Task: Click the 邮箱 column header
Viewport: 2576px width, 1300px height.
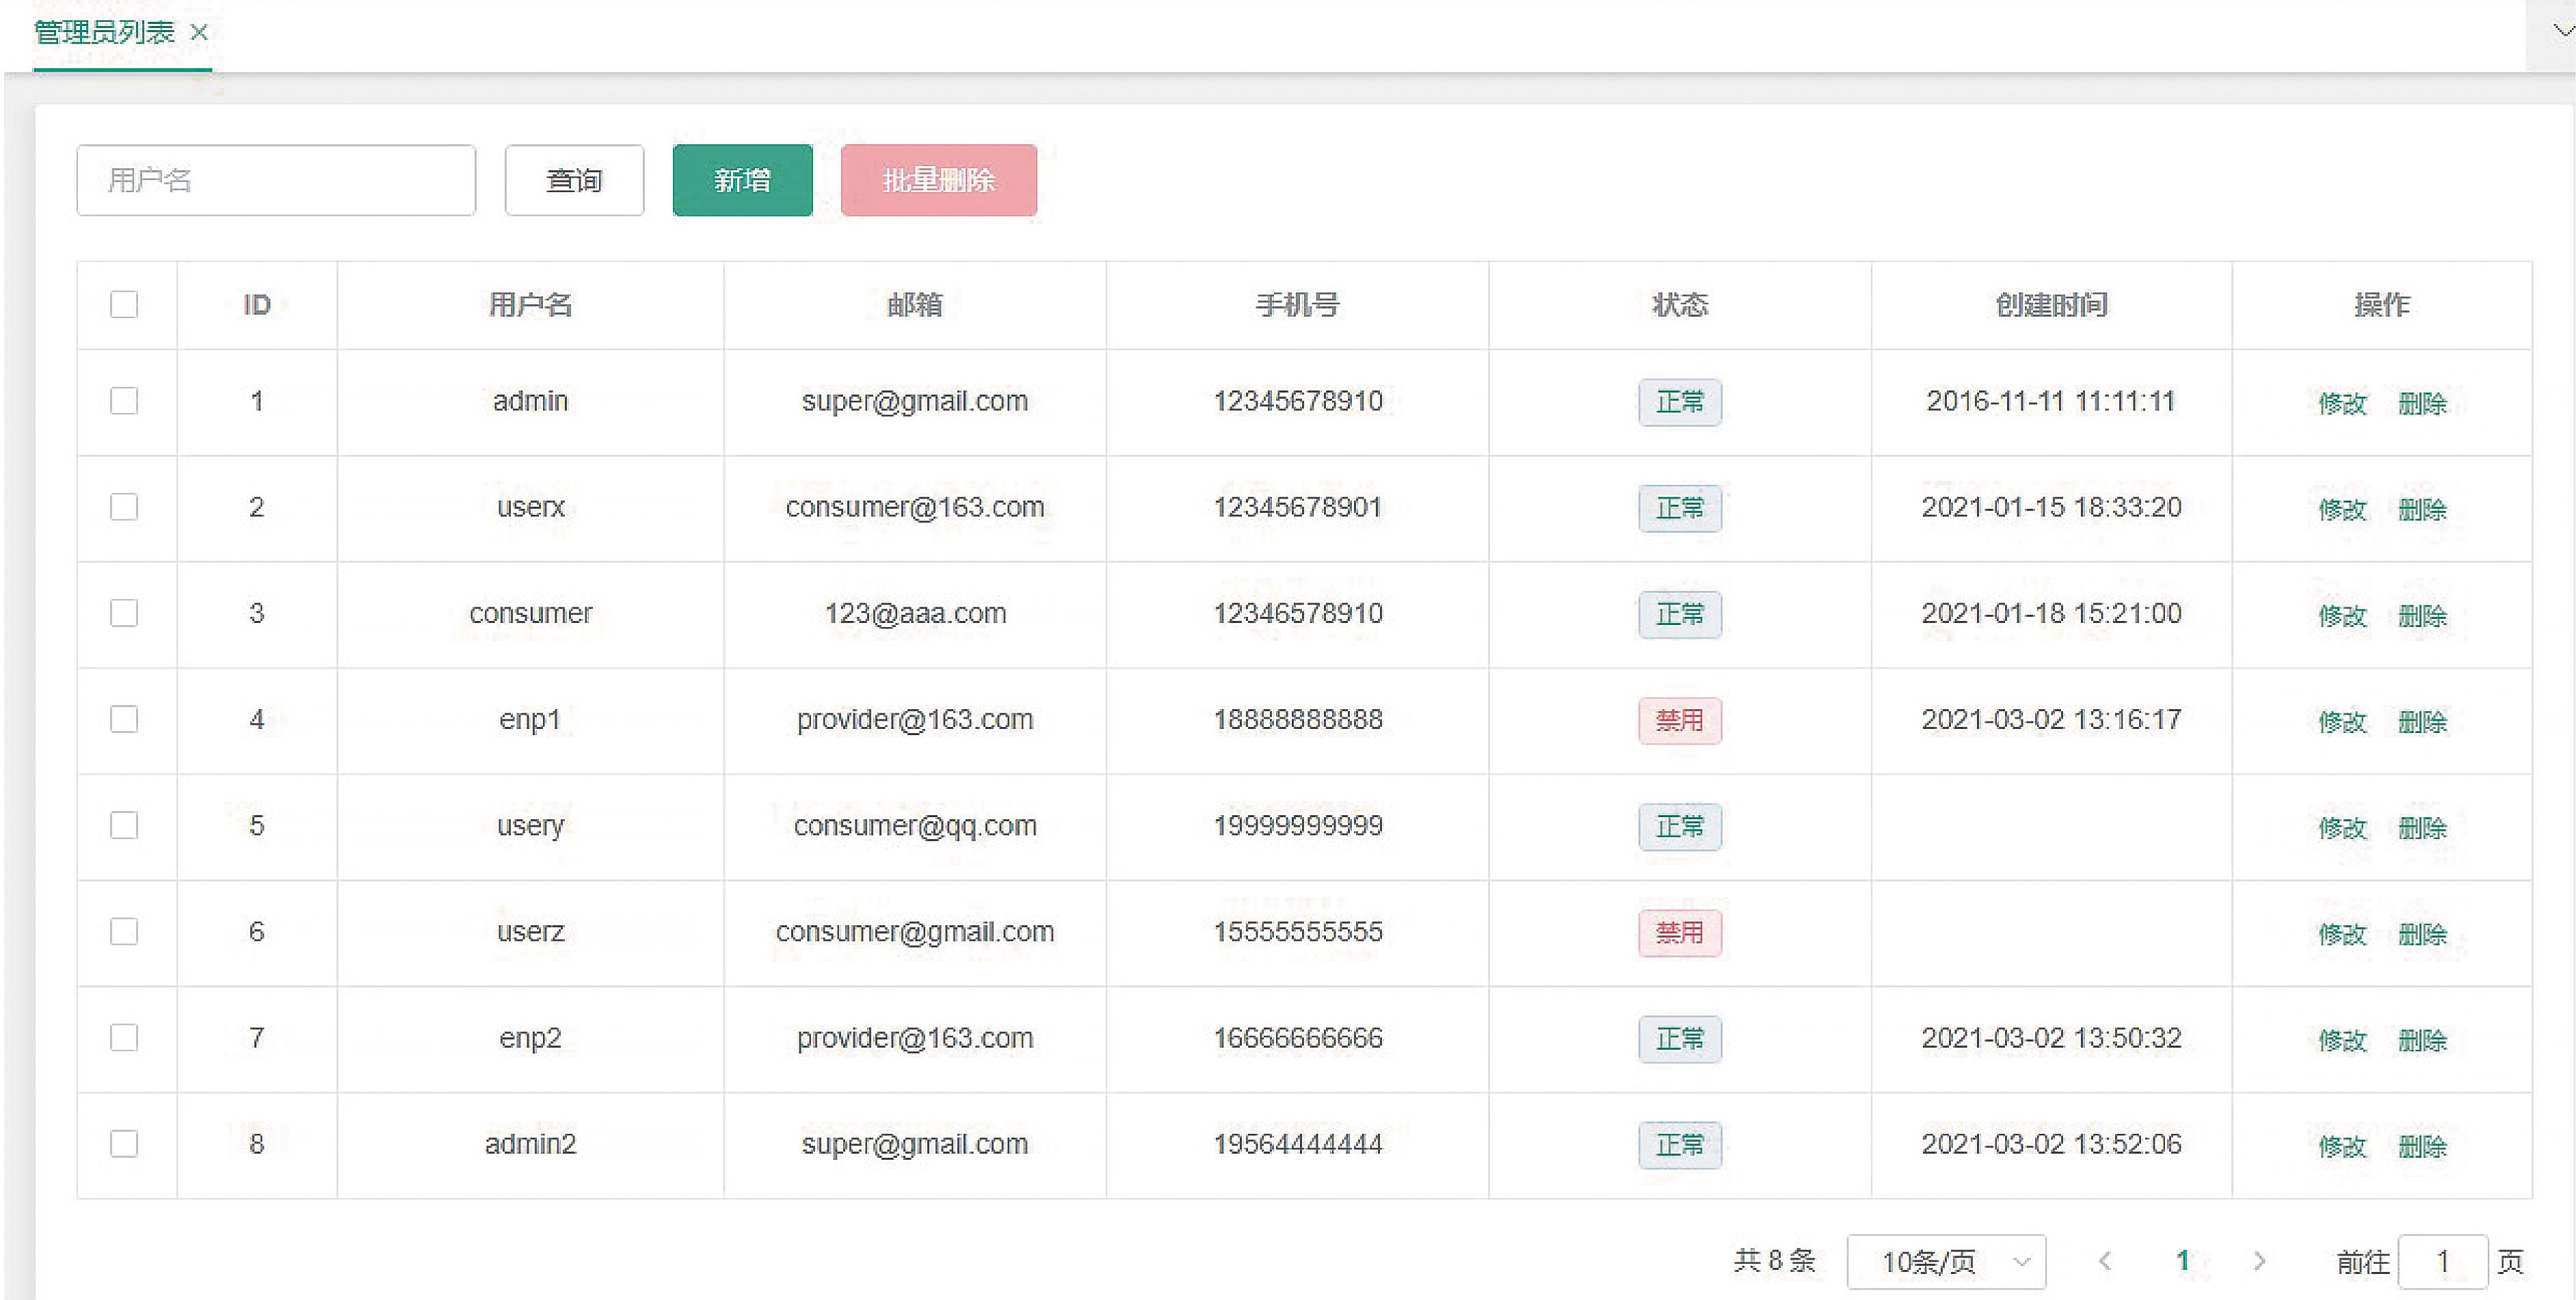Action: pyautogui.click(x=914, y=304)
